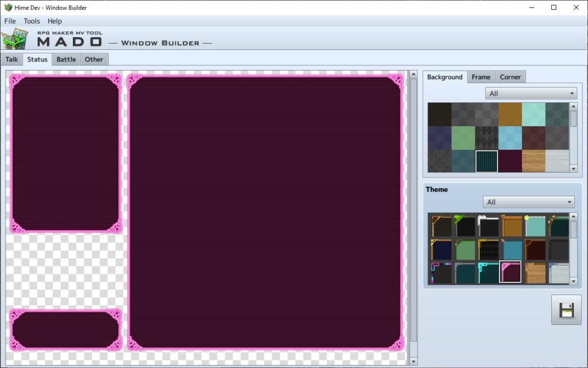Select the white brick theme
588x368 pixels.
click(558, 273)
